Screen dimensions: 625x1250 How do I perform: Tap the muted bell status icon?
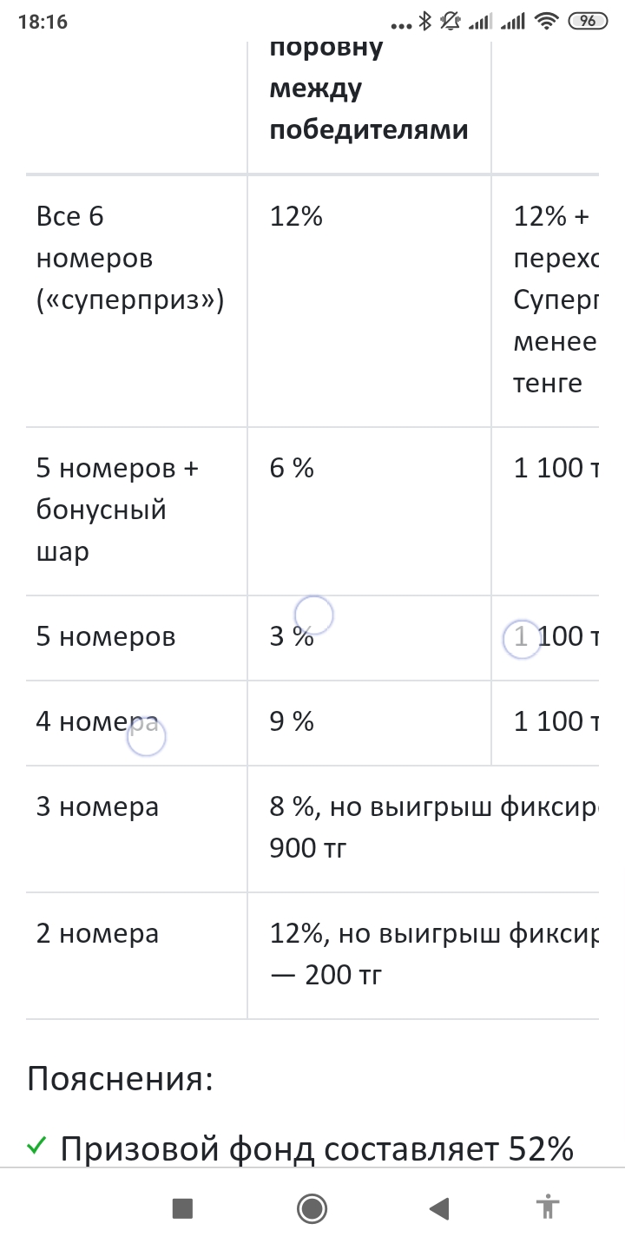coord(450,22)
